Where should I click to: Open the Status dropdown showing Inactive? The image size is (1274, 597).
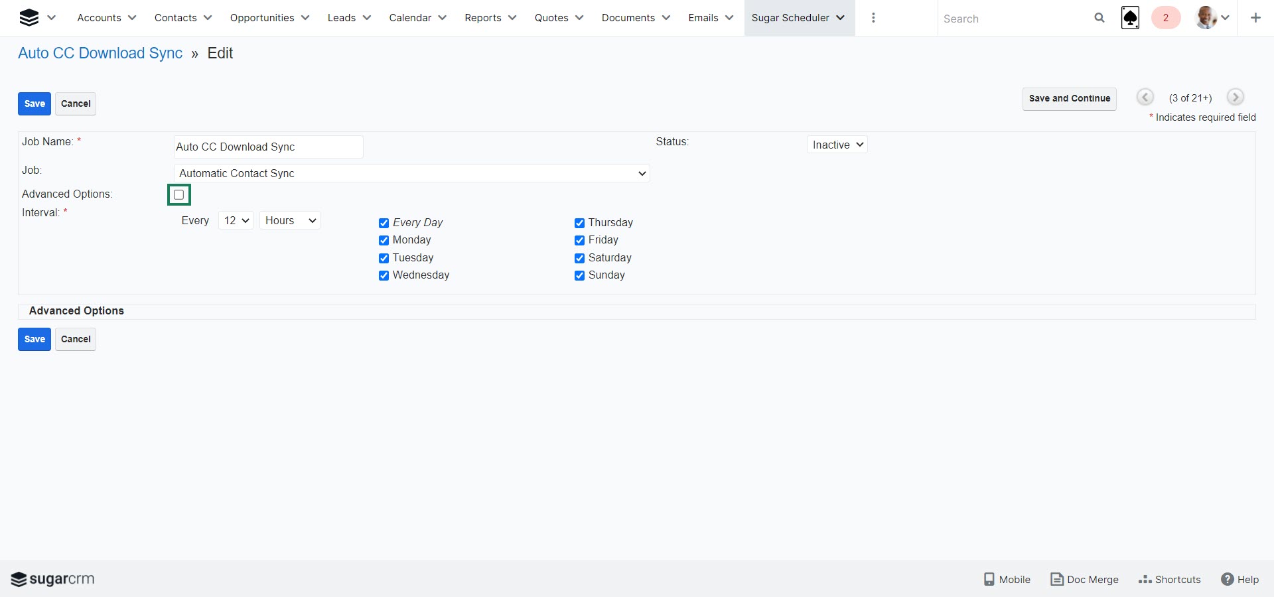pos(837,145)
